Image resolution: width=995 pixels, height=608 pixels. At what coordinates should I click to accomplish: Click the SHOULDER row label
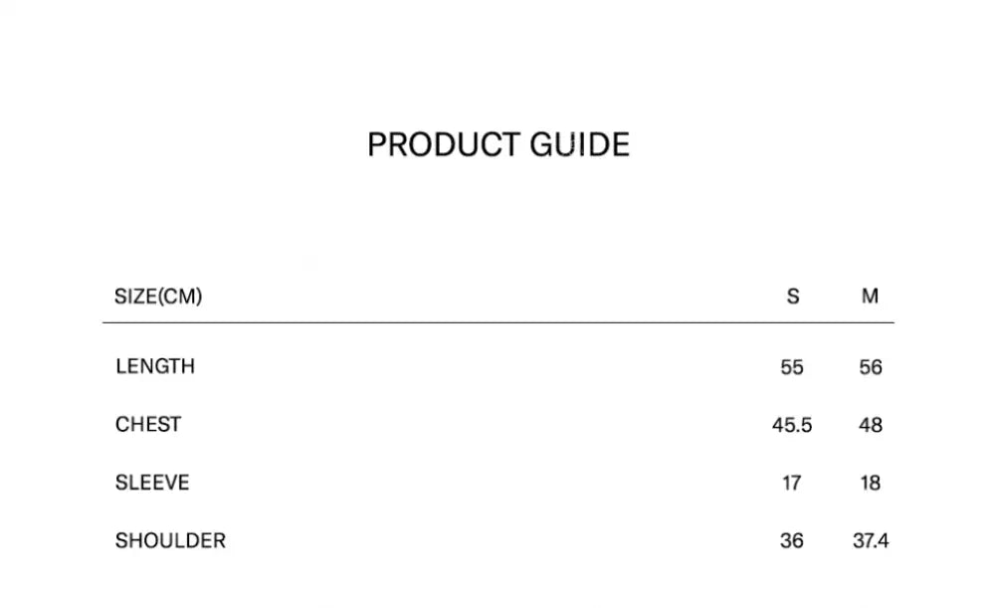[x=170, y=541]
